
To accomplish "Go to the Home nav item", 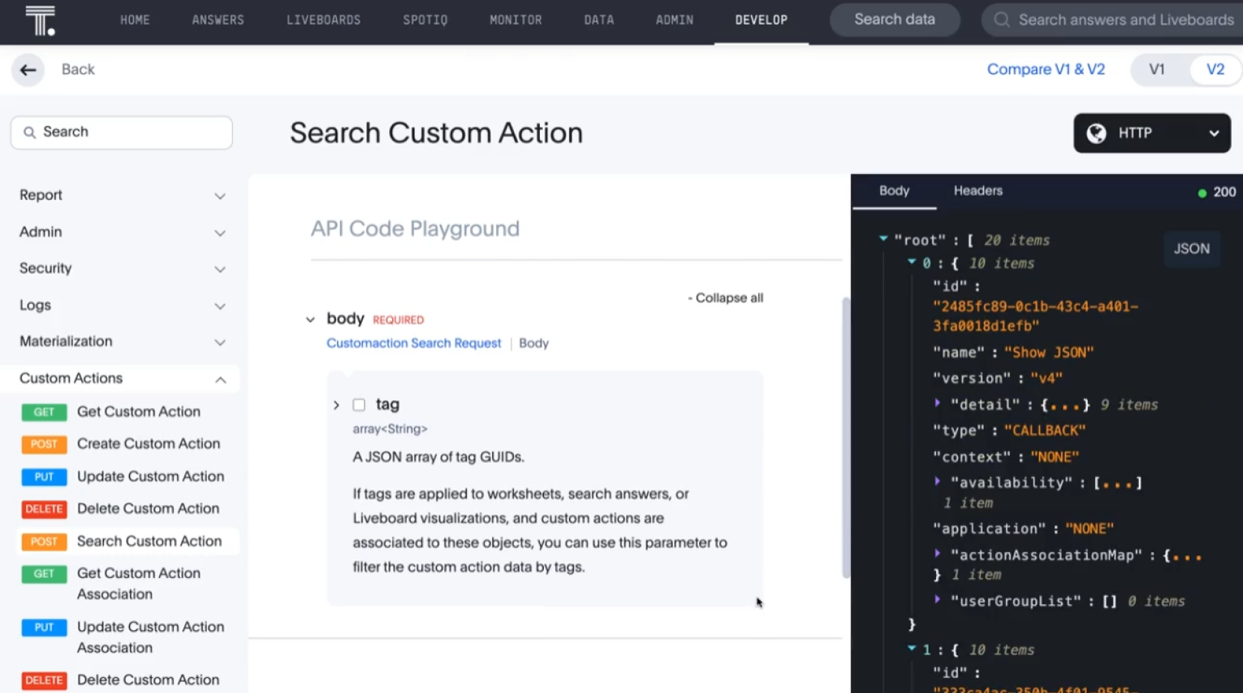I will point(135,20).
